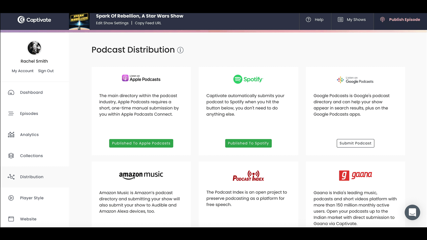Click the Spark Of Rebellion show artwork
The image size is (427, 240).
point(79,21)
